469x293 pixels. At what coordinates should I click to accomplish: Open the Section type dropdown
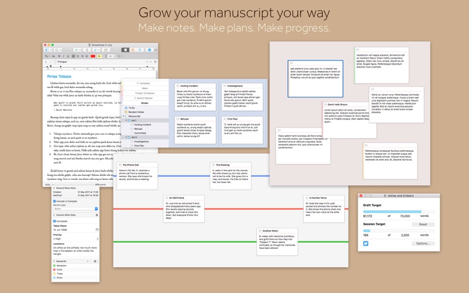point(75,209)
